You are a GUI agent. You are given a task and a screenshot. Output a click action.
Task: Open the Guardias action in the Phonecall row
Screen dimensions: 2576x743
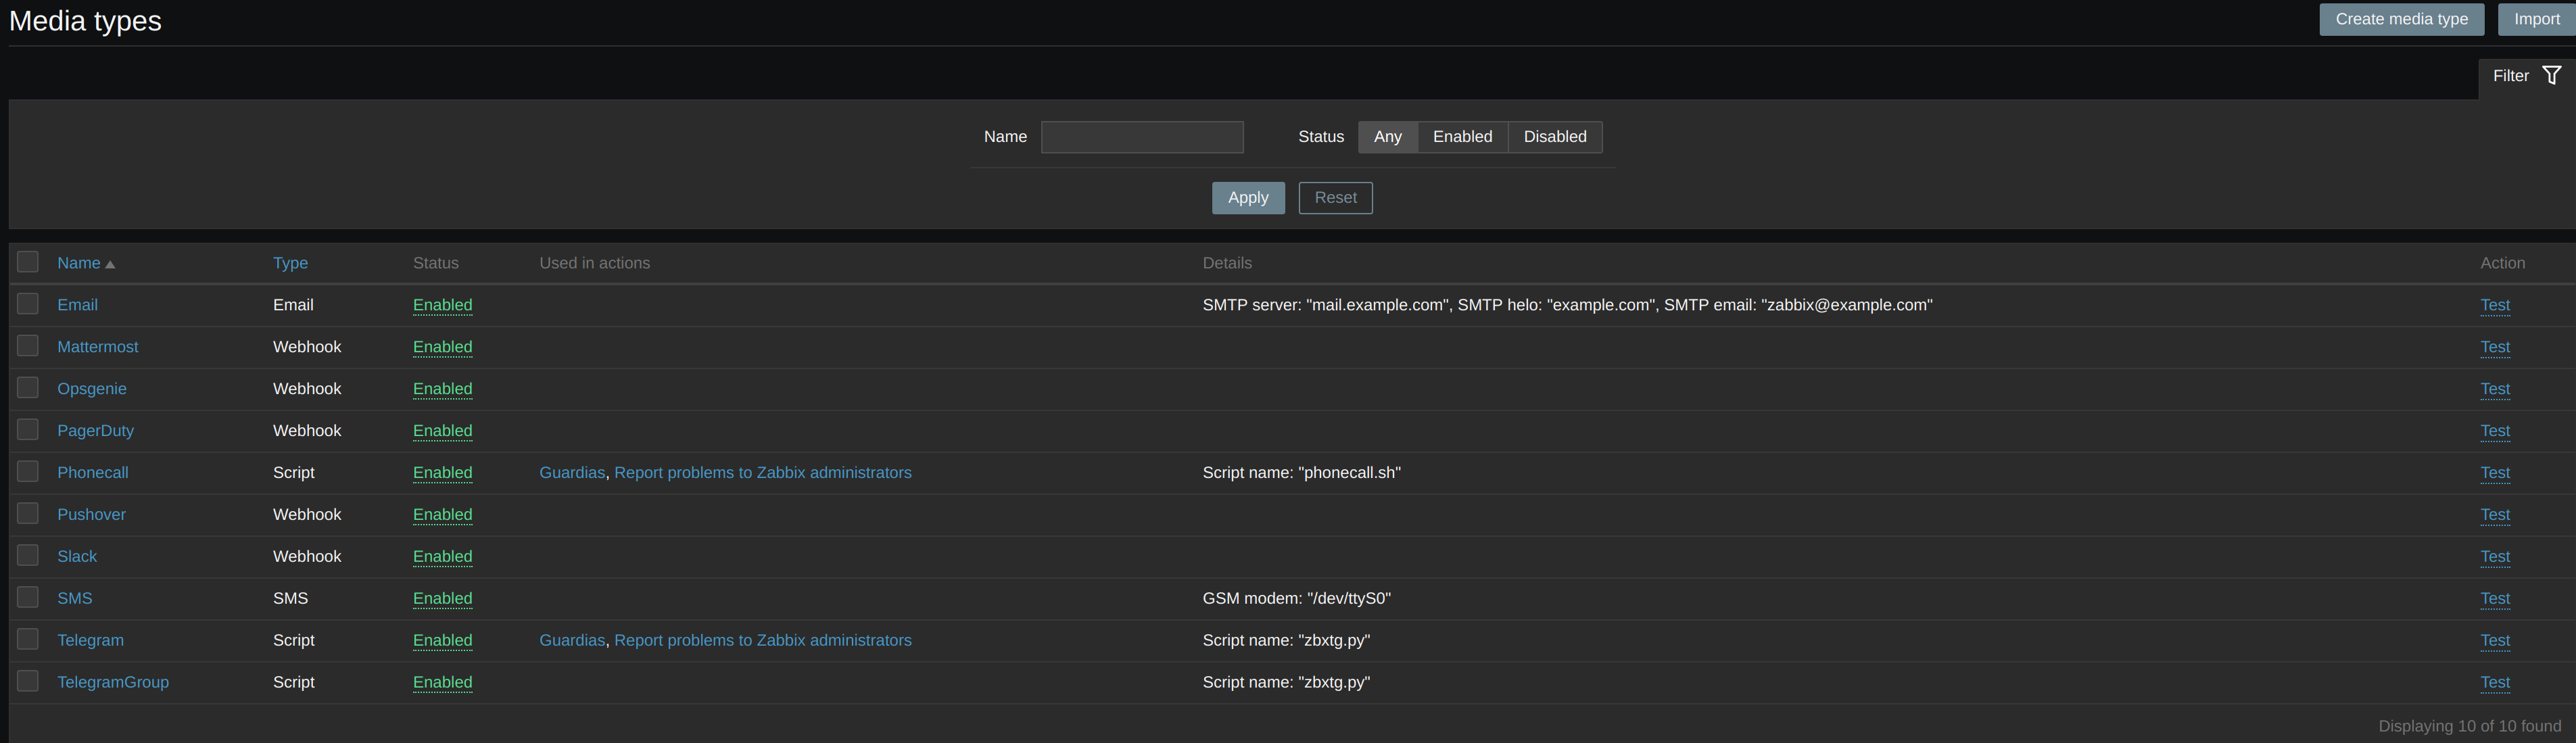[x=572, y=473]
